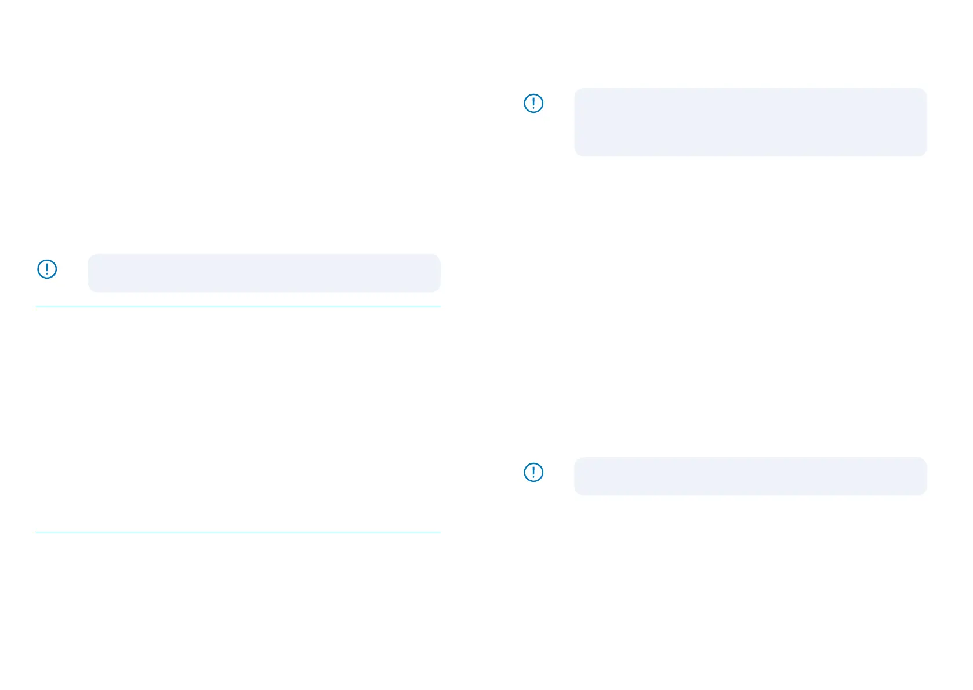Select the bottommost blue horizontal rule
Image resolution: width=973 pixels, height=690 pixels.
pos(238,532)
